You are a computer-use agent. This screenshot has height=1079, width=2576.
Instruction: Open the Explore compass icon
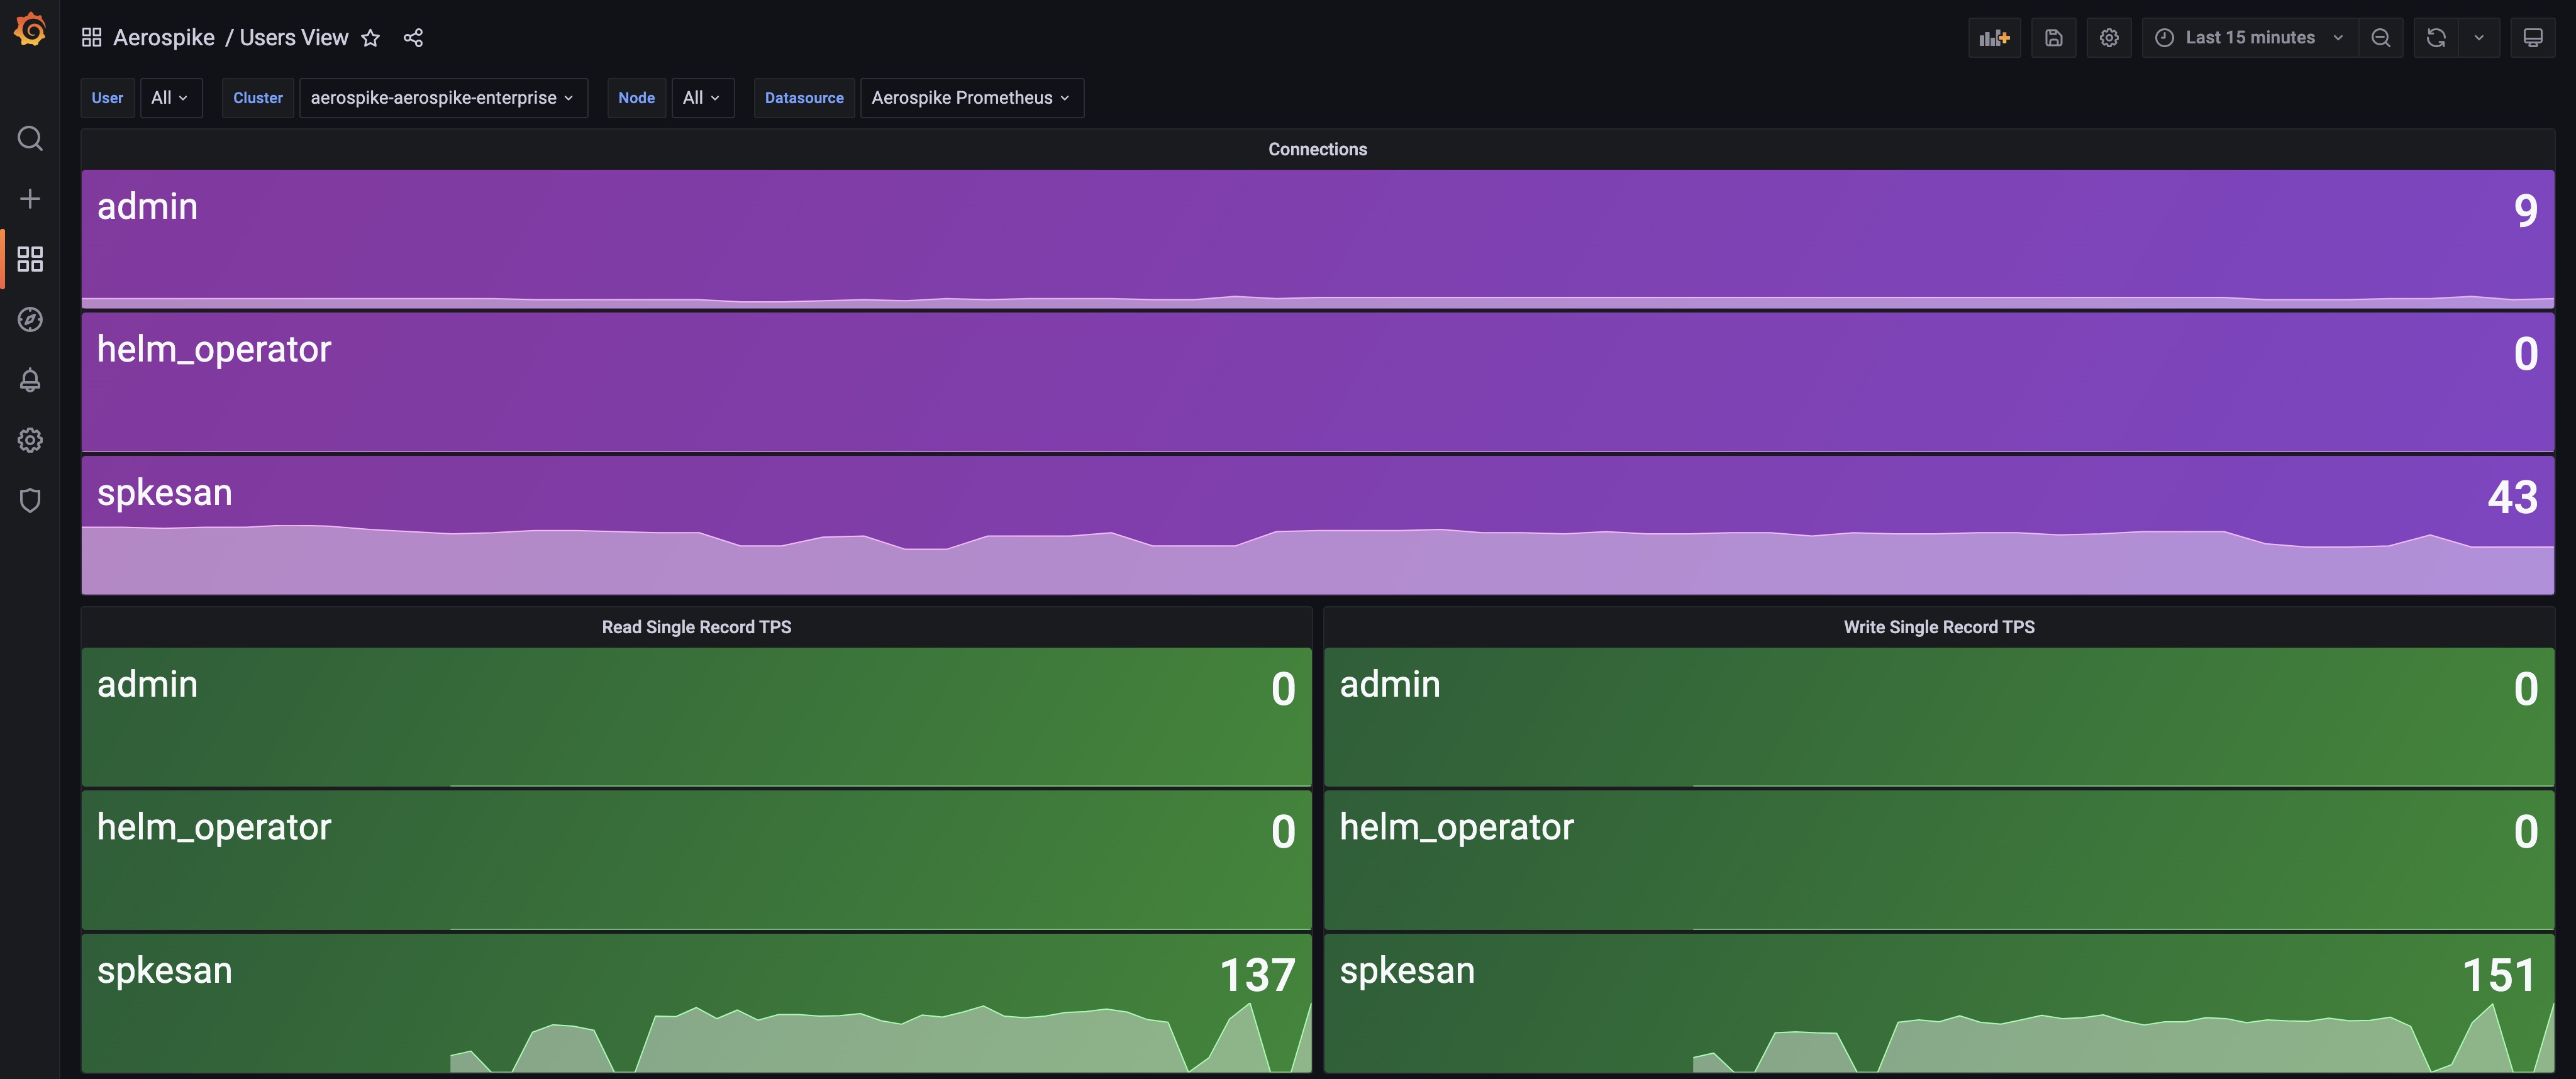tap(30, 319)
